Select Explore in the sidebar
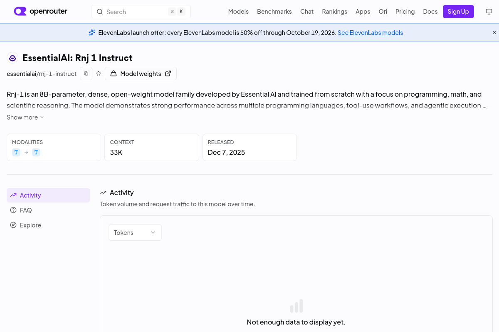 click(x=48, y=225)
